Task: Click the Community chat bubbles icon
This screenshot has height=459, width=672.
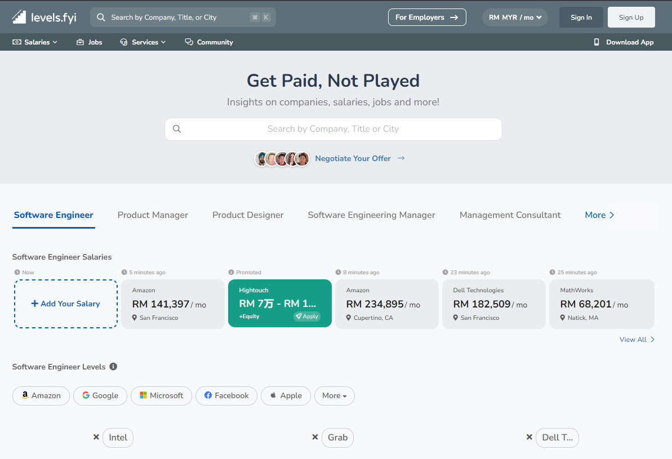Action: [x=189, y=42]
